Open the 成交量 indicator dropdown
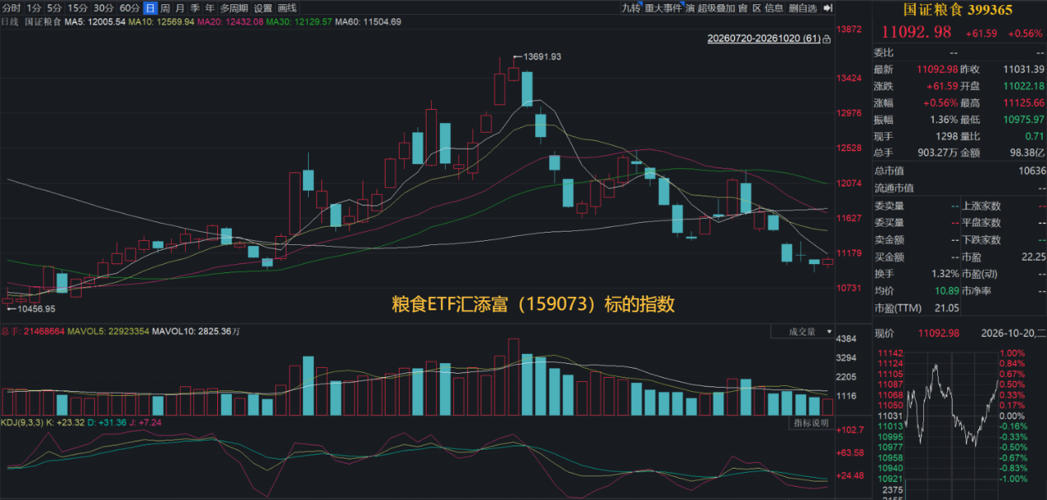This screenshot has width=1047, height=500. coord(804,332)
